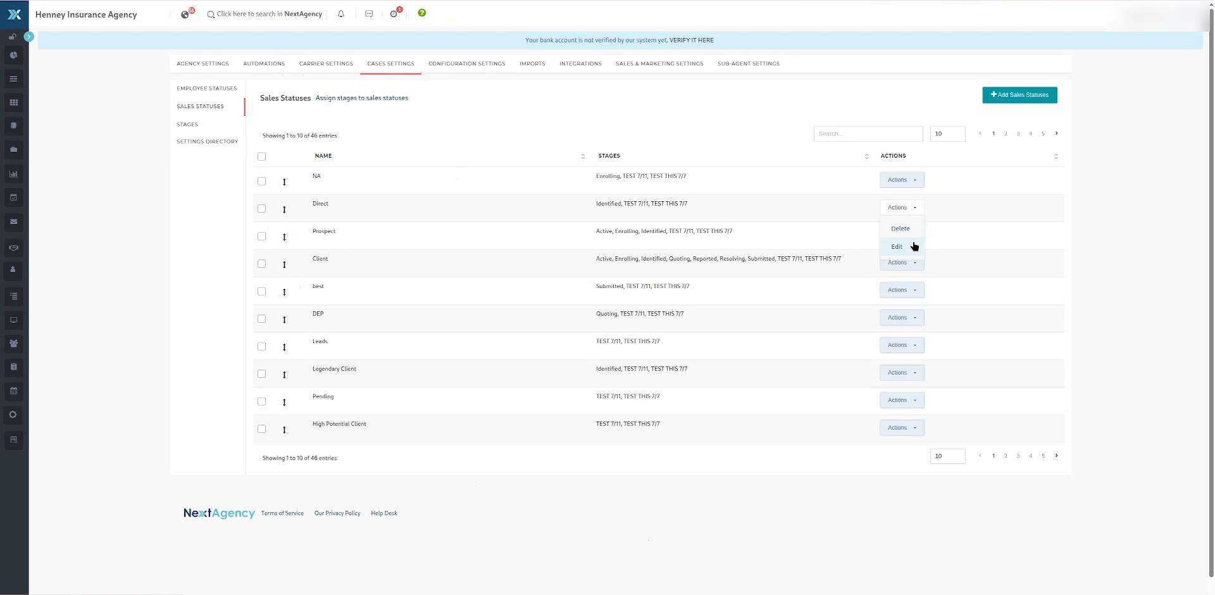Click the clock reminders icon with badge
The image size is (1215, 595).
pos(394,14)
